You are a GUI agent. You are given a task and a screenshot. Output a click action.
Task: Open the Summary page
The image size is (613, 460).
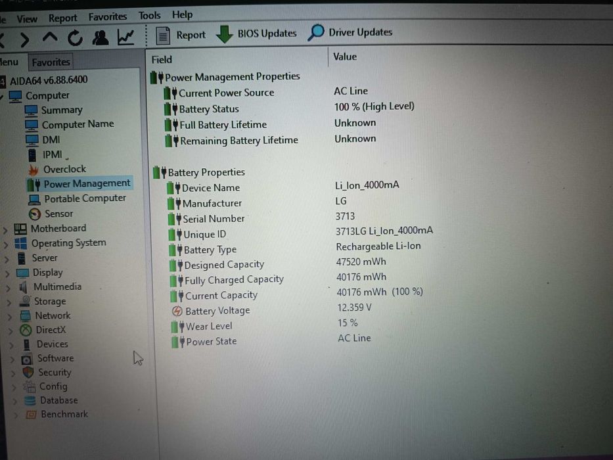[54, 110]
